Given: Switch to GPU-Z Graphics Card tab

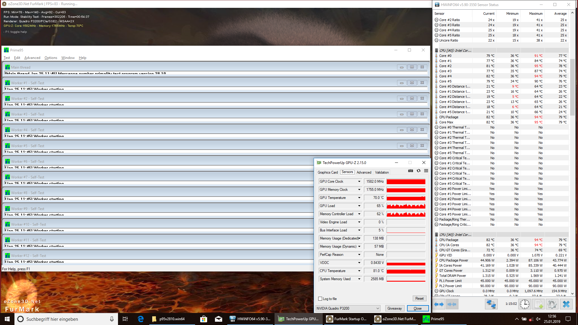Looking at the screenshot, I should tap(328, 172).
